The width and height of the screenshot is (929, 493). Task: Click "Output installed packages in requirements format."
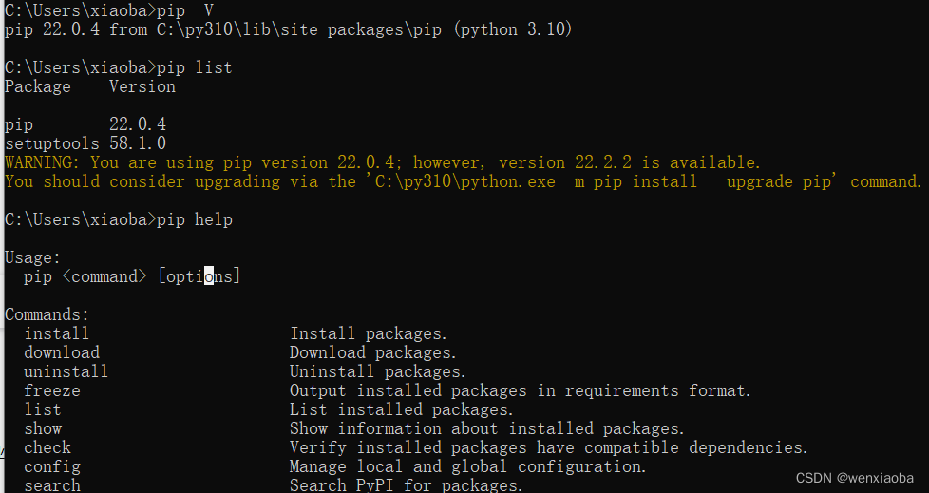point(521,390)
